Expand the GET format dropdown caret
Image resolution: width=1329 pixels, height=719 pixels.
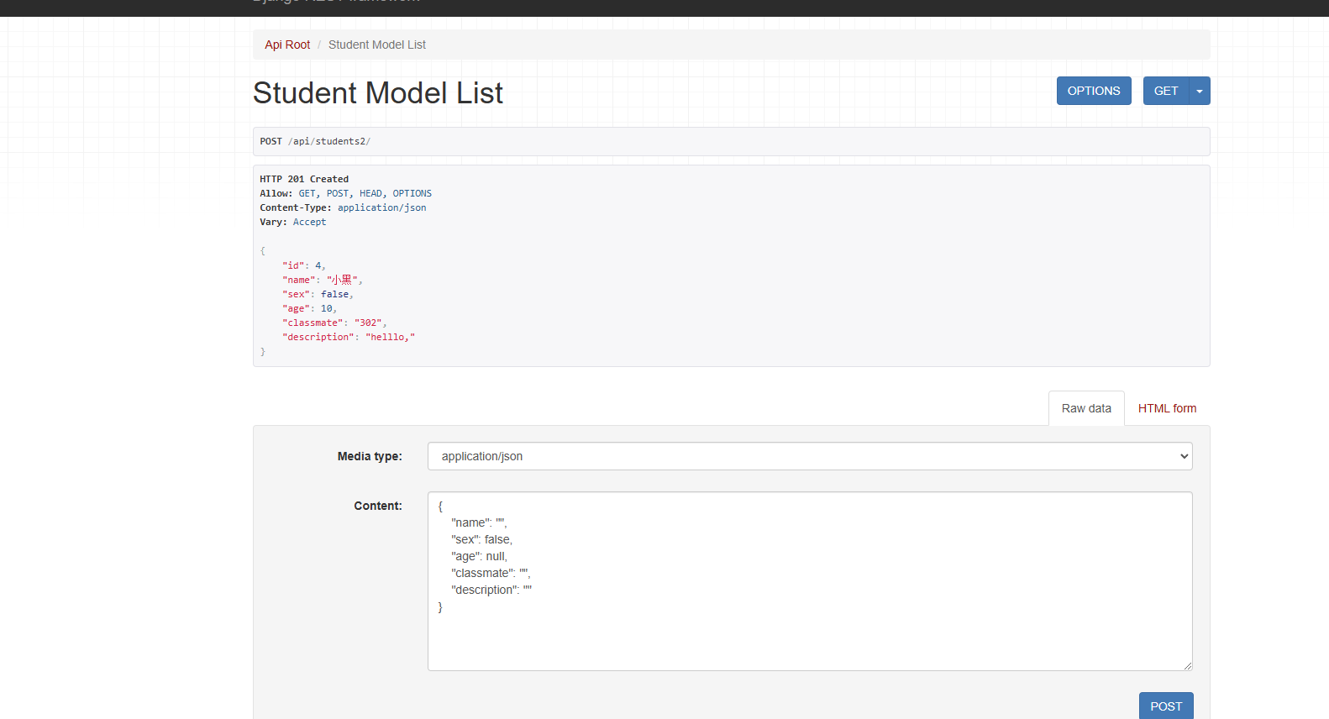1200,91
